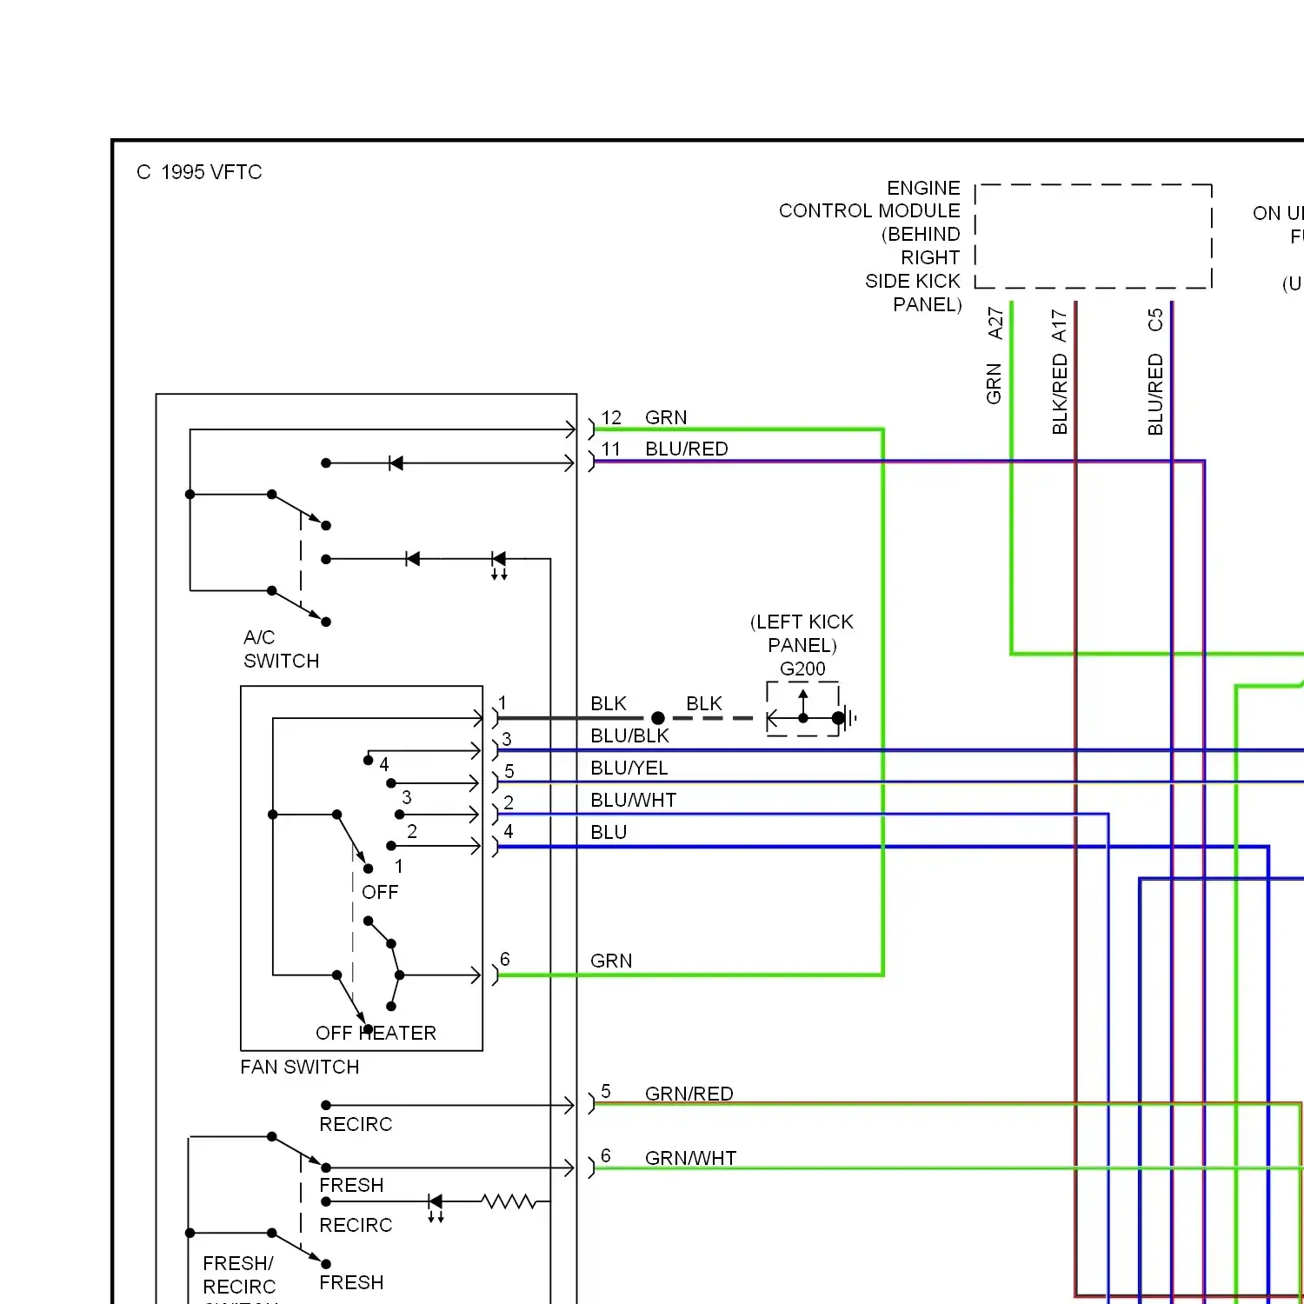Image resolution: width=1304 pixels, height=1304 pixels.
Task: Click the resistor symbol near RECIRC
Action: tap(509, 1201)
